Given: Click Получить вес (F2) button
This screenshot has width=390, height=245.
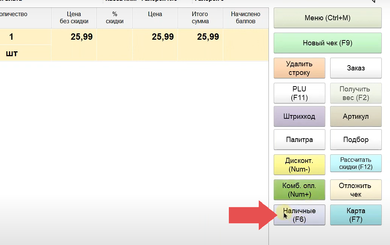Looking at the screenshot, I should click(x=356, y=93).
